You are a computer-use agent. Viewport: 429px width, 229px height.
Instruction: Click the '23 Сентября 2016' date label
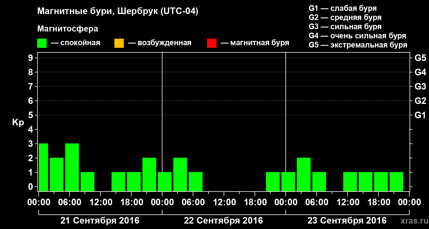(347, 221)
